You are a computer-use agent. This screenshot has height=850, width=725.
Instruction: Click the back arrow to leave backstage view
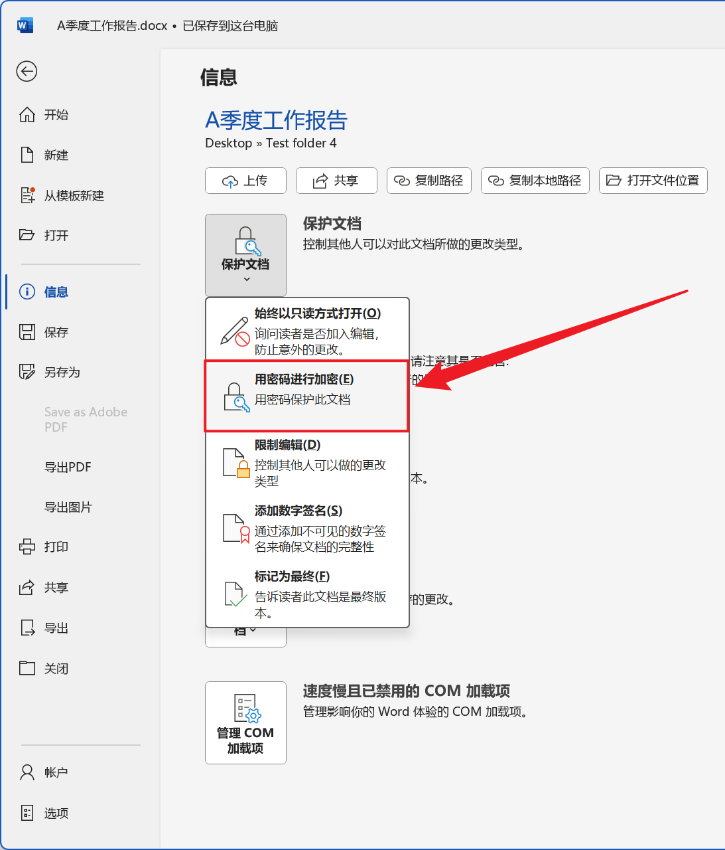(27, 72)
